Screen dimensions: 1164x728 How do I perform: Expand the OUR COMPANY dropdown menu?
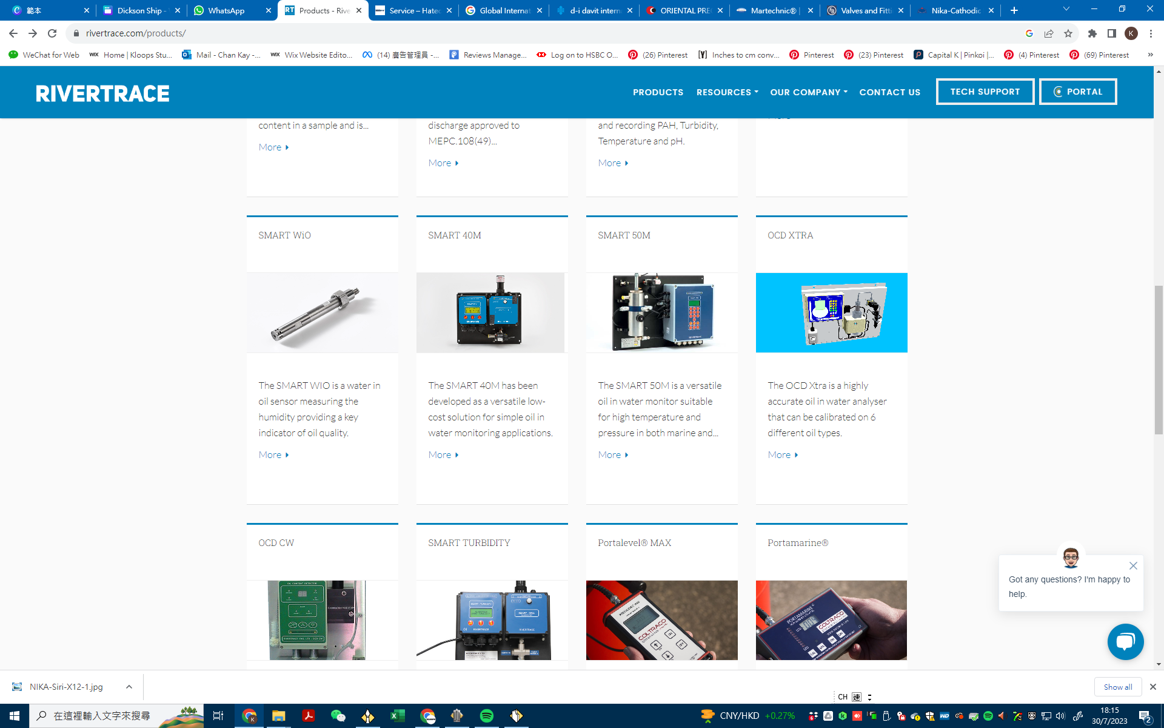808,92
